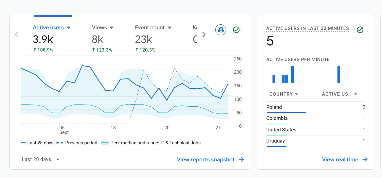Click the ACTIVE USERS IN LAST 30 MINUTES heading
Screen dimensions: 382x178
coord(307,28)
